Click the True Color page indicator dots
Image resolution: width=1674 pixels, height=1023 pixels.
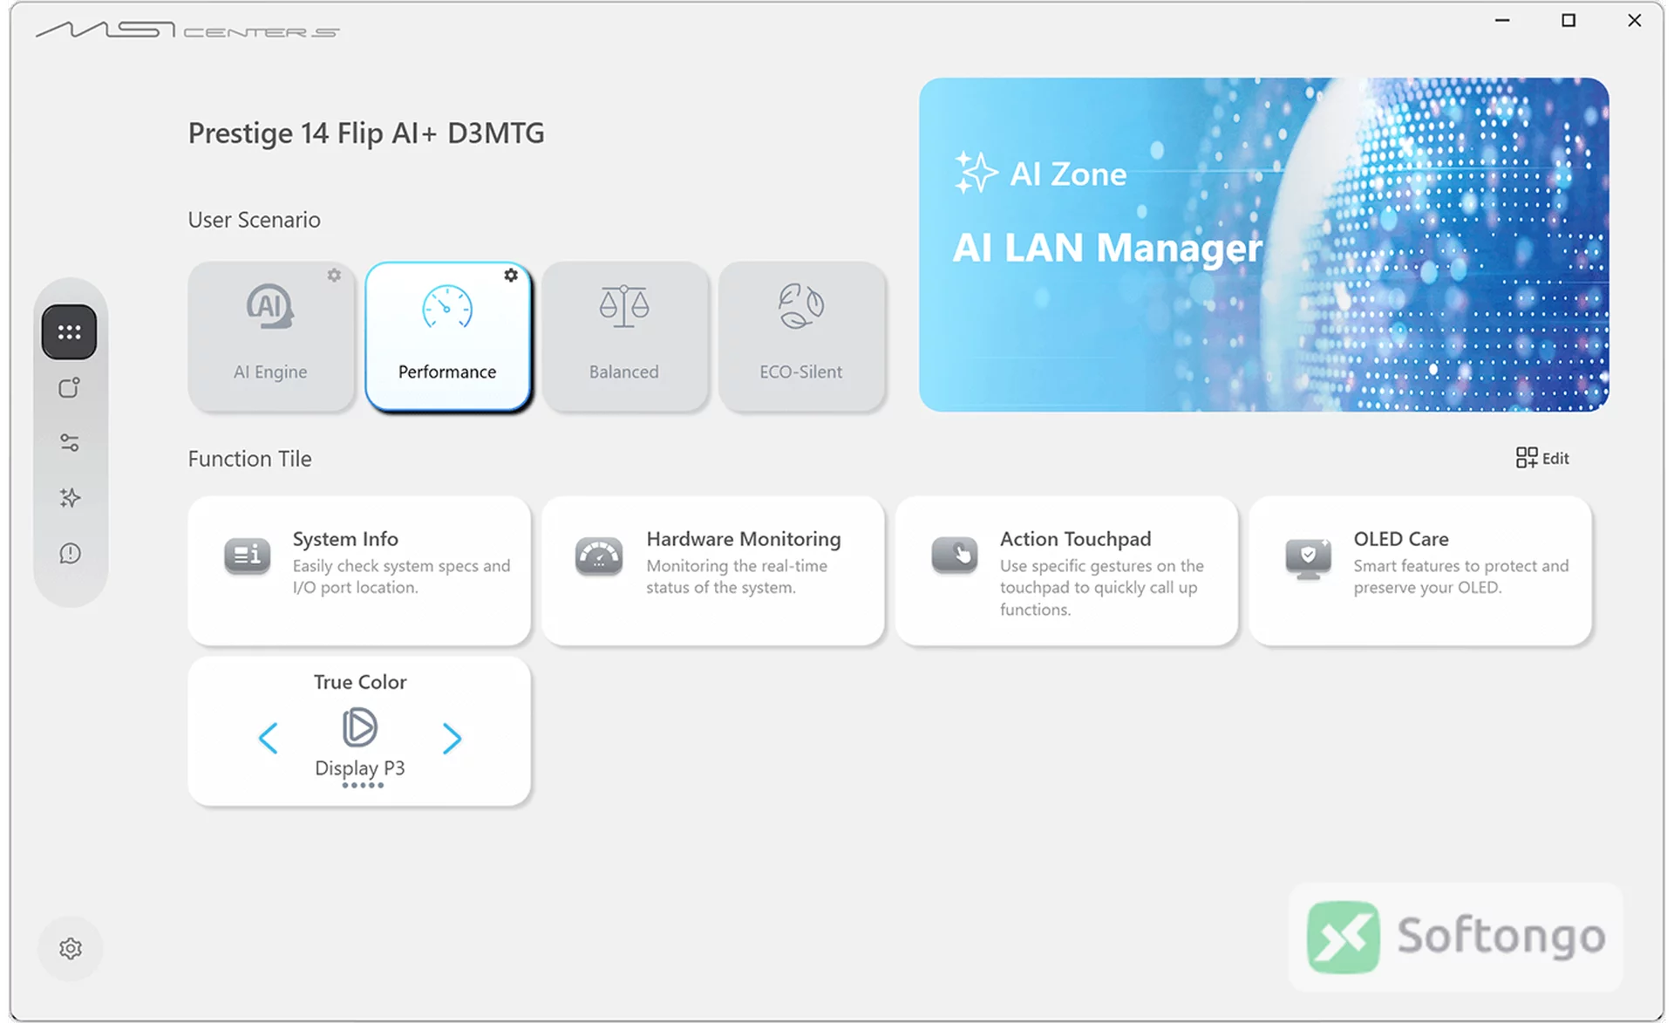(363, 786)
